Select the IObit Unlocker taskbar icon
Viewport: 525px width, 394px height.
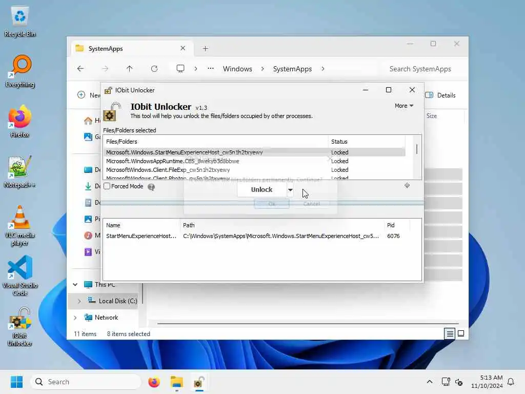[x=199, y=382]
